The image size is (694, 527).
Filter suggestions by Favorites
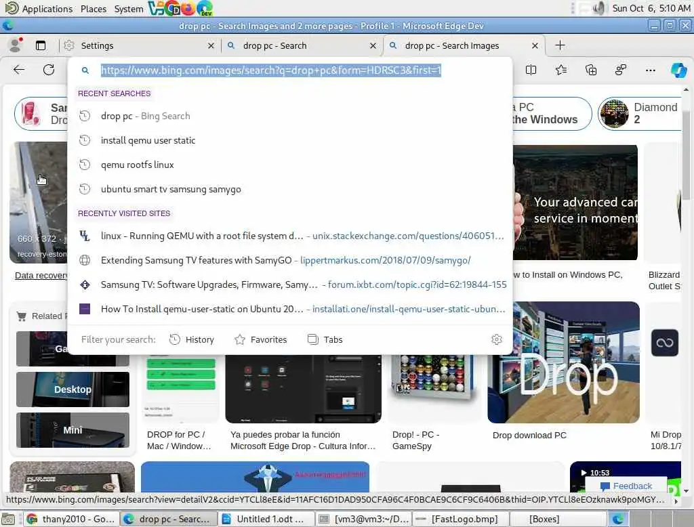[x=261, y=339]
